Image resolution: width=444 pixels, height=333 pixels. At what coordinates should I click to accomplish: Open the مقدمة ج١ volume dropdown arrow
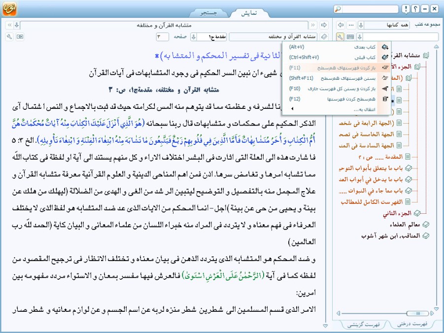click(x=193, y=37)
